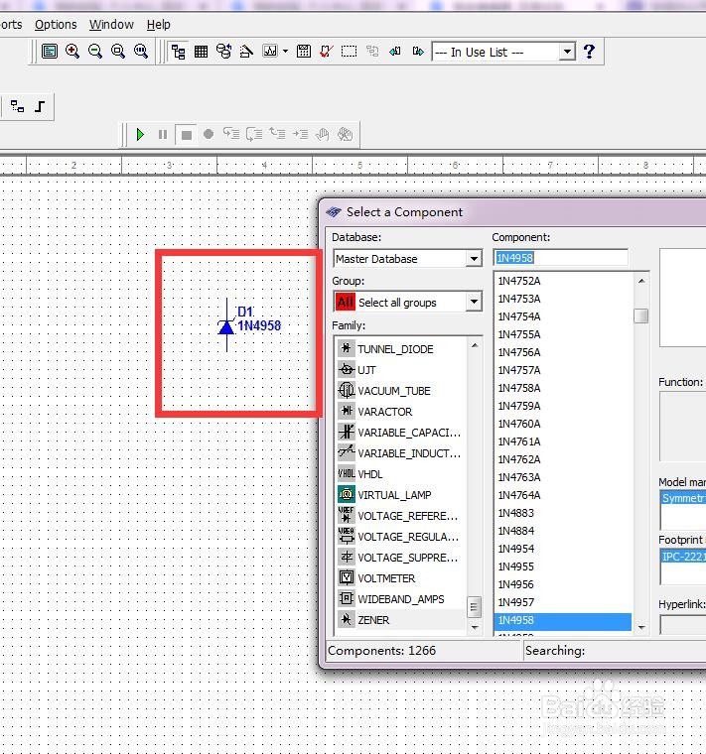Click Back Annotate from Ultiboard icon
This screenshot has height=754, width=706.
(x=395, y=51)
